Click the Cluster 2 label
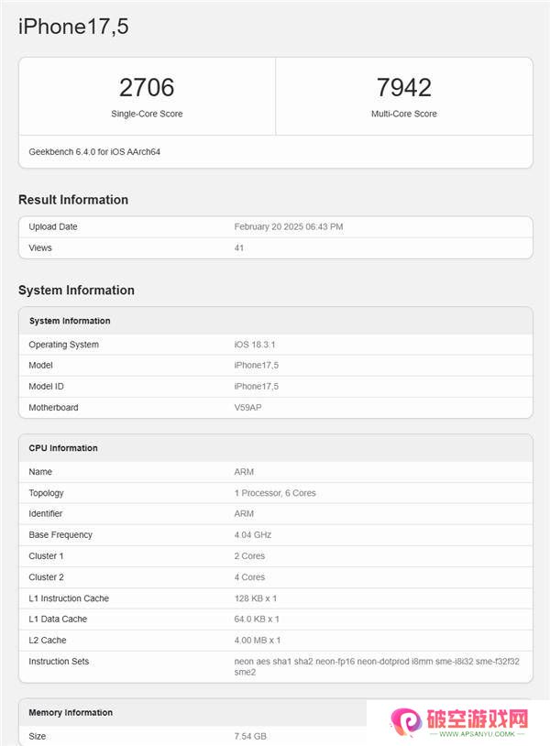 point(46,577)
